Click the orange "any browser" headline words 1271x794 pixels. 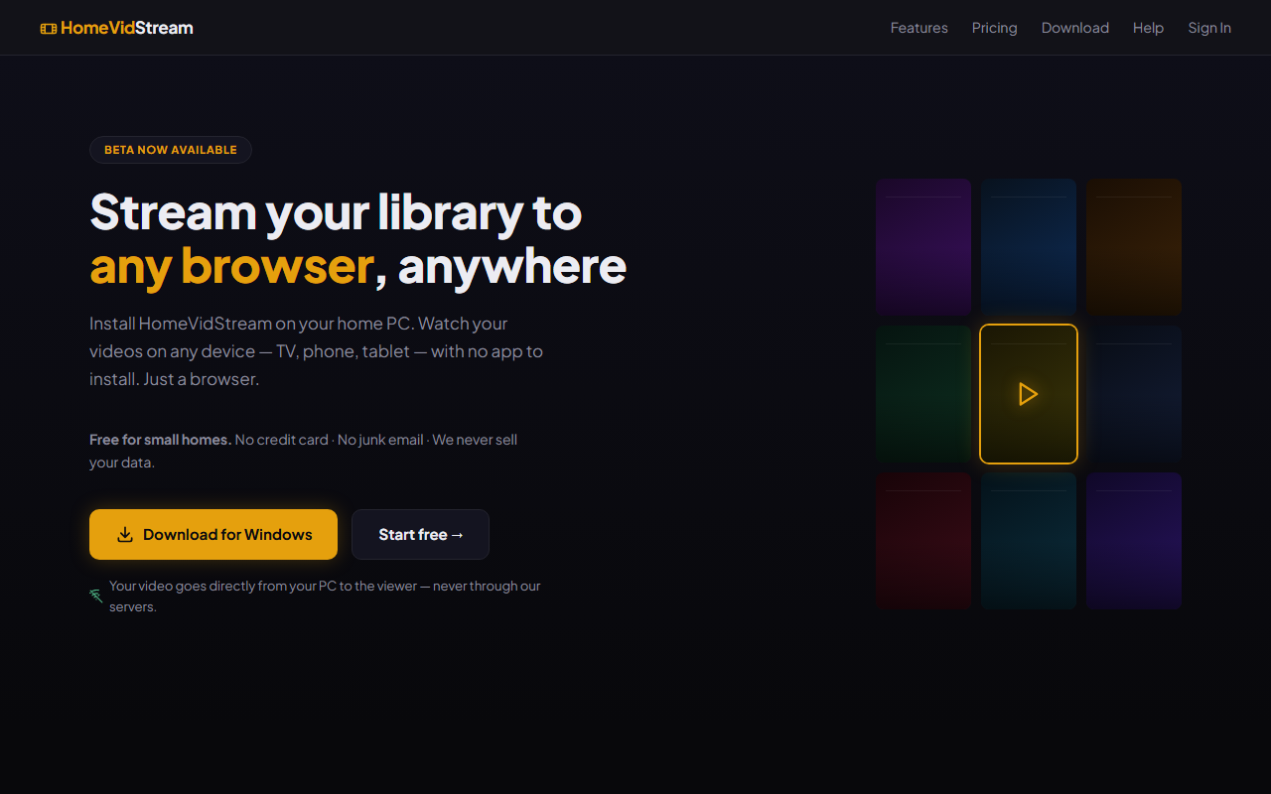[231, 266]
